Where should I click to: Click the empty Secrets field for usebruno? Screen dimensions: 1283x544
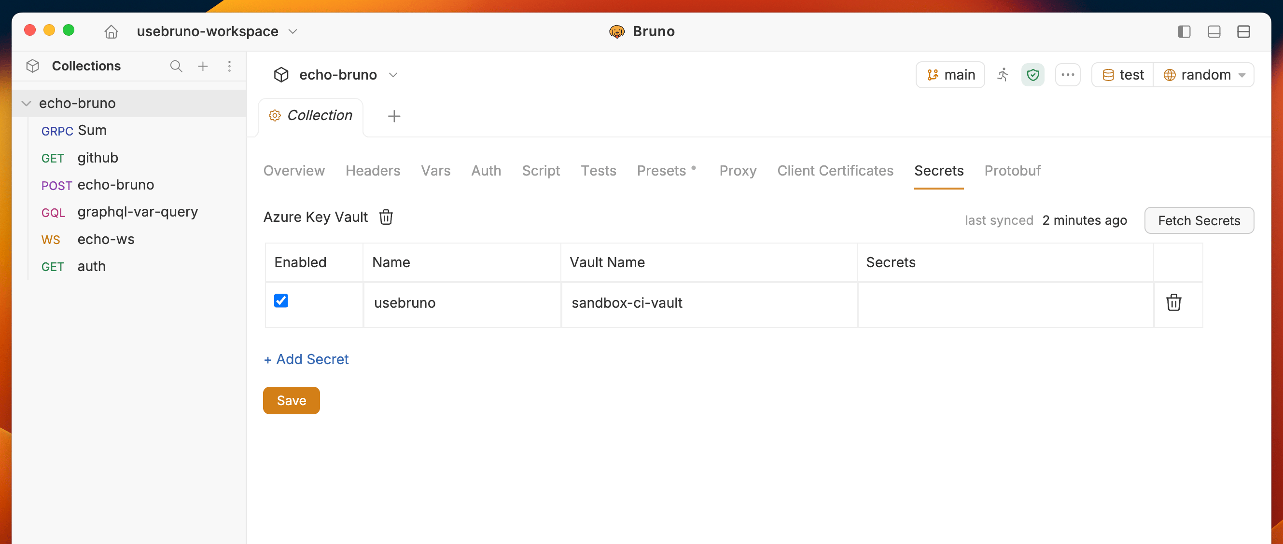(1005, 305)
